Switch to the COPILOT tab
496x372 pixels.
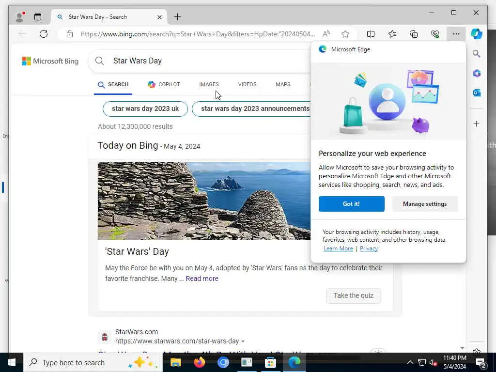pyautogui.click(x=164, y=84)
